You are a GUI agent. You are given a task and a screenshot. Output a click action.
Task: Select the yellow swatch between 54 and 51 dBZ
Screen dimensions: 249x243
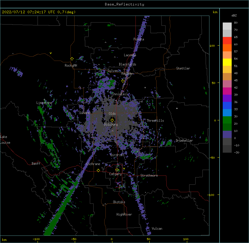tap(227, 62)
